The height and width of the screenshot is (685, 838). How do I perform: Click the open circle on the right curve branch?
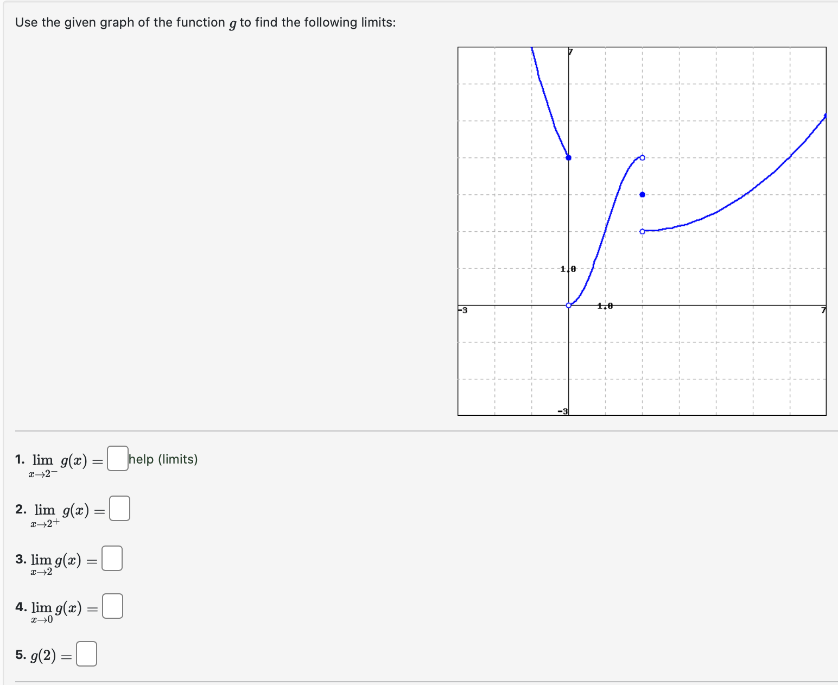642,231
